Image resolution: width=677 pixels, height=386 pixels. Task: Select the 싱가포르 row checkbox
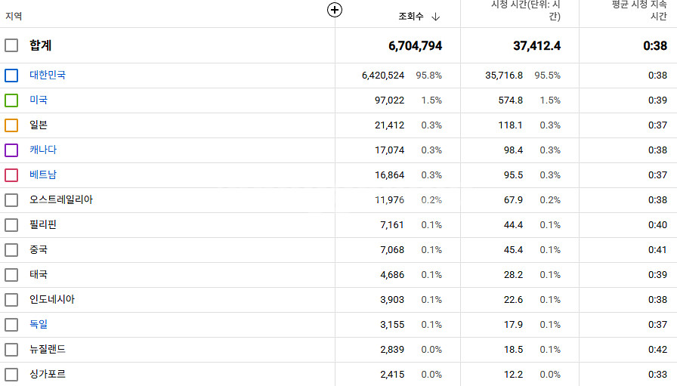coord(11,375)
